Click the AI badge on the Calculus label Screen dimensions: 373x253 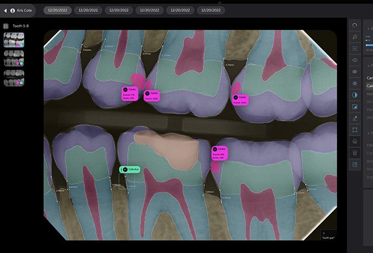[x=125, y=170]
